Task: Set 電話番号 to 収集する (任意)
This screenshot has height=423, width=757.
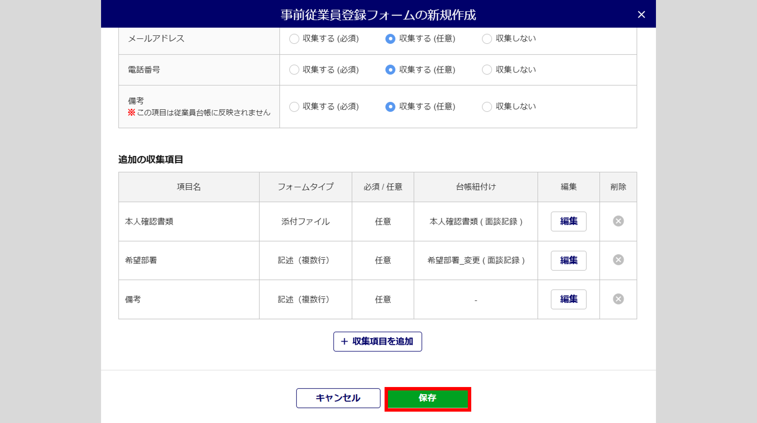Action: (390, 70)
